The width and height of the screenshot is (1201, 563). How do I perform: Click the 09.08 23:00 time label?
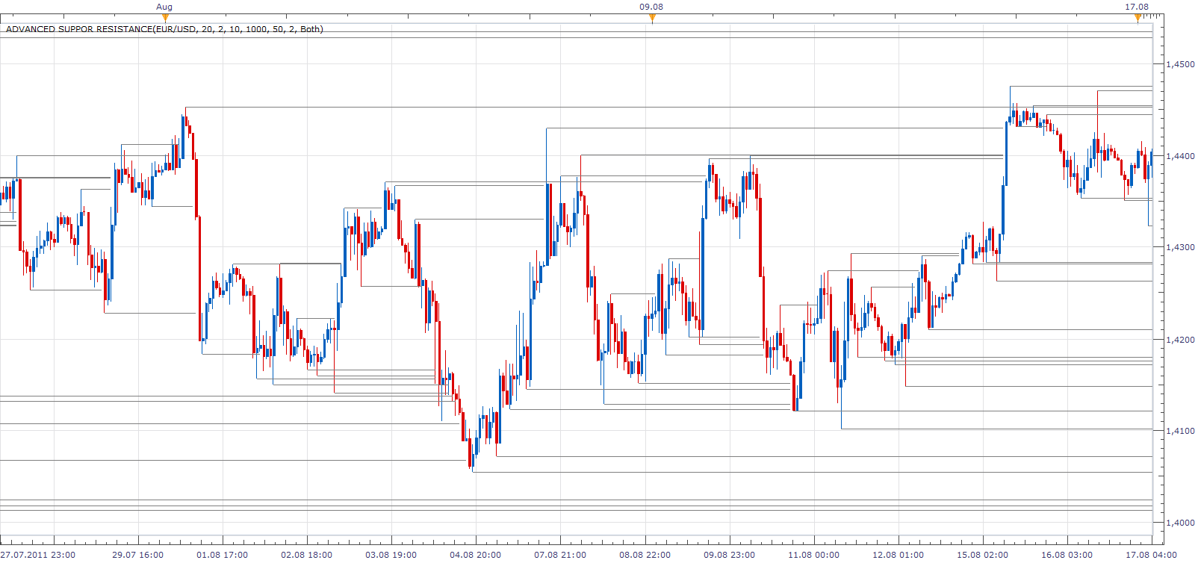730,555
